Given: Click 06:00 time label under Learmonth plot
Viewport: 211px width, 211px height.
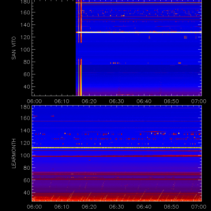Looking at the screenshot, I should (34, 207).
